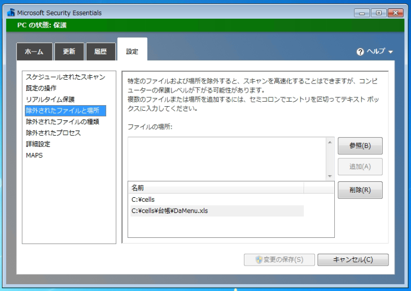Select the C:¥cells entry in the list
The width and height of the screenshot is (411, 291).
(x=217, y=199)
